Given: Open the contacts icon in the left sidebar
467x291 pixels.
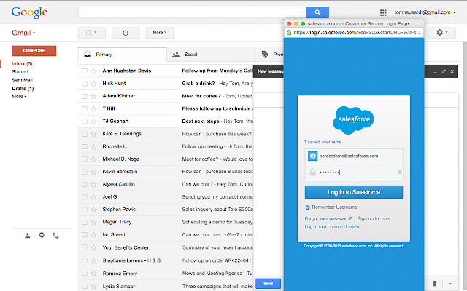Looking at the screenshot, I should (x=27, y=235).
